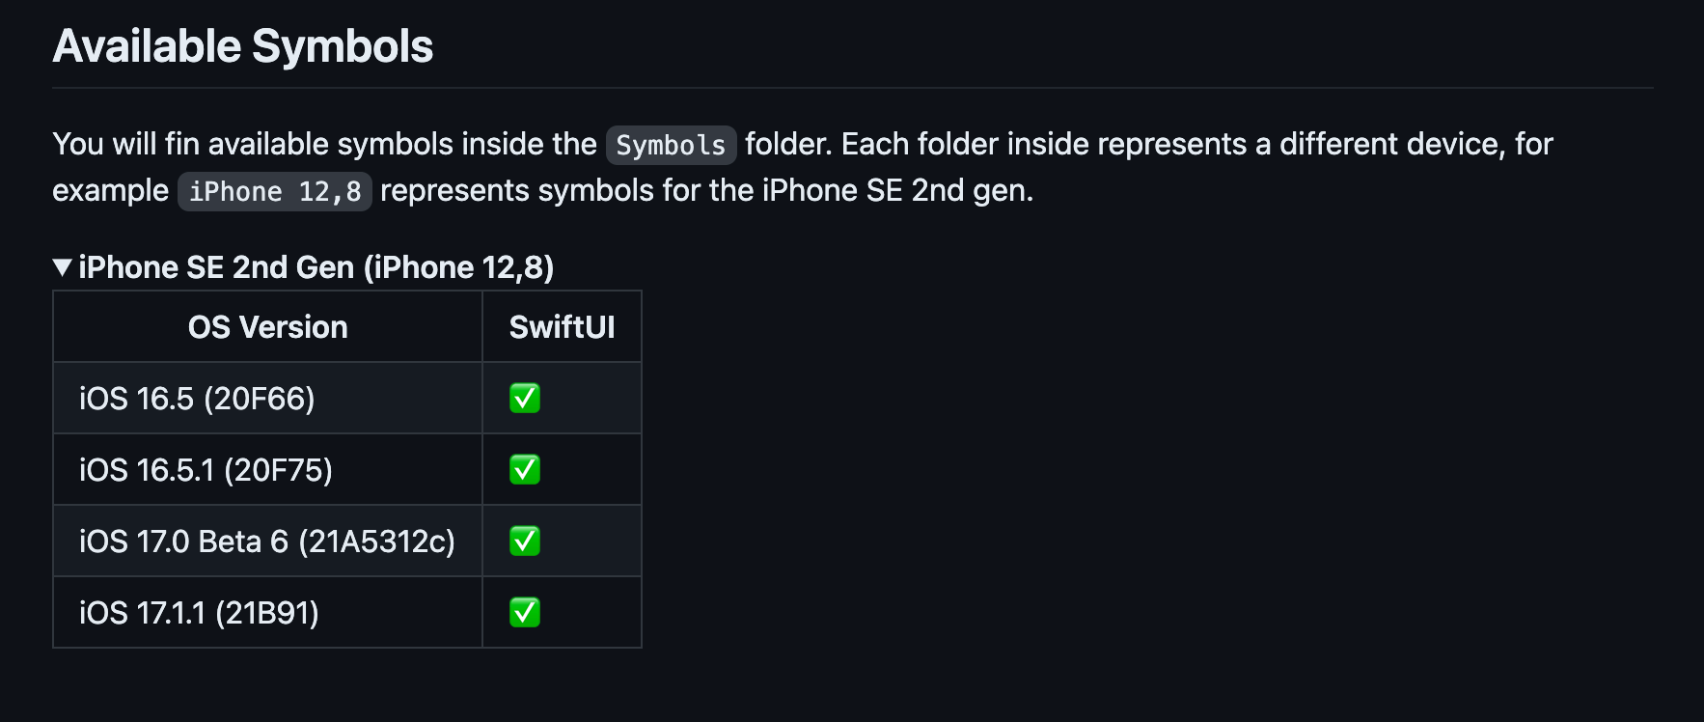This screenshot has width=1704, height=722.
Task: Click the iOS 17.1.1 (21B91) table cell
Action: click(199, 612)
